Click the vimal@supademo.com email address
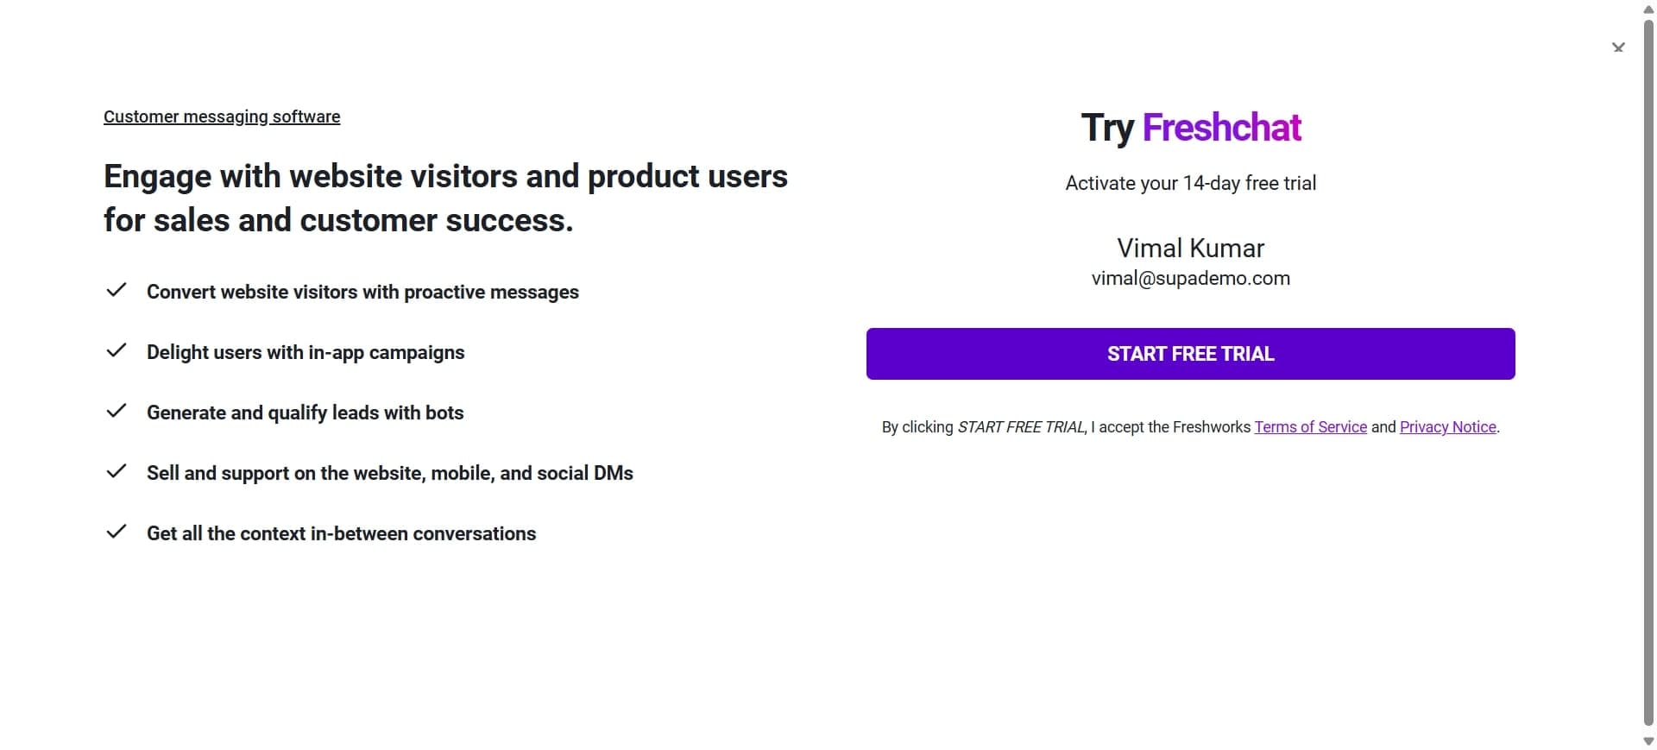This screenshot has height=750, width=1657. pos(1190,279)
